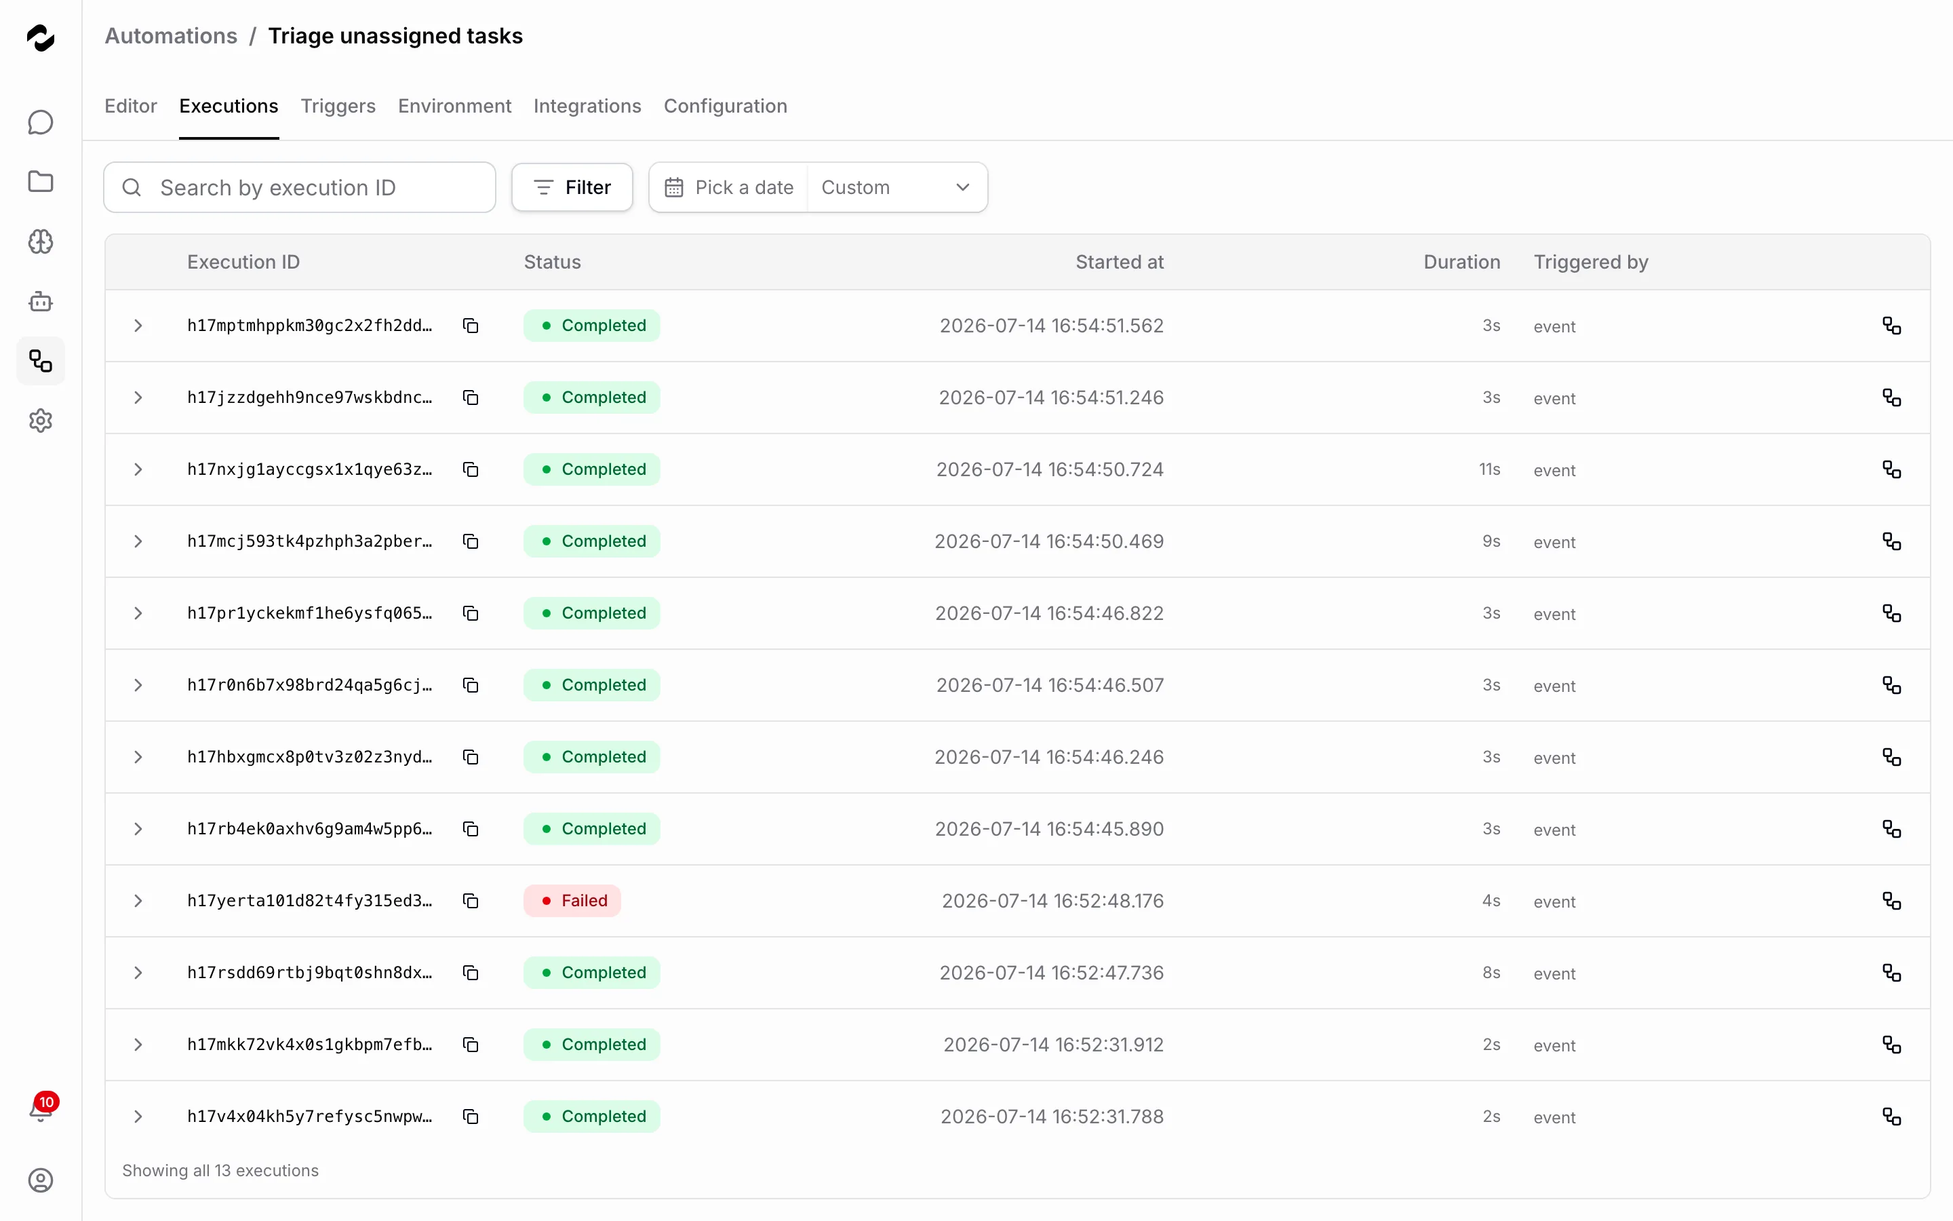This screenshot has height=1221, width=1953.
Task: Copy execution ID h17mcj593tk4pzhph3a2pber
Action: coord(471,541)
